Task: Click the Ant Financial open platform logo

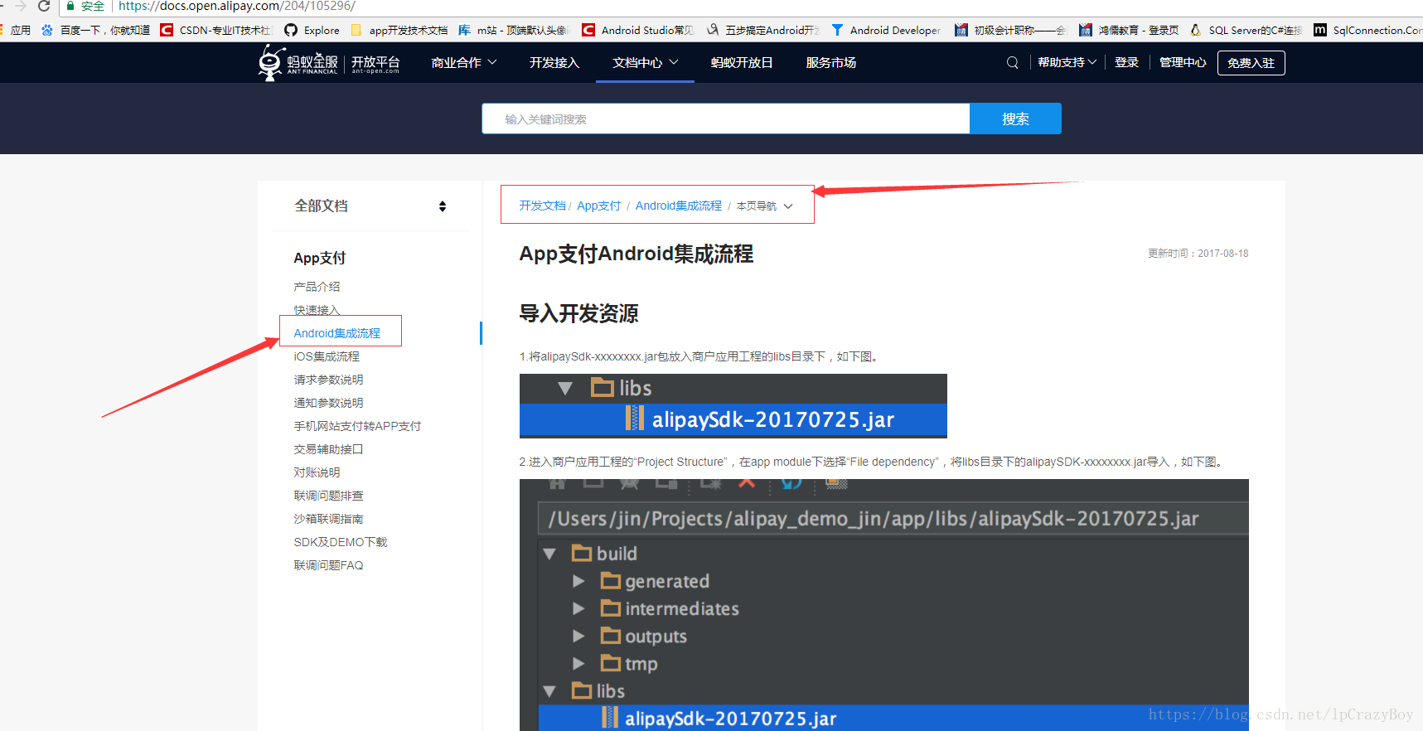Action: [329, 63]
